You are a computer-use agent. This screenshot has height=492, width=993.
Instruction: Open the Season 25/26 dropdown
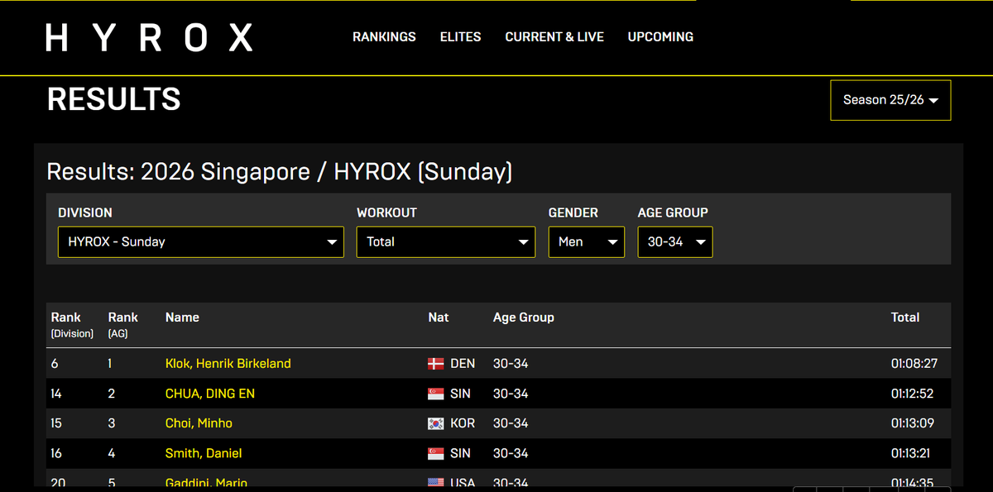tap(890, 100)
